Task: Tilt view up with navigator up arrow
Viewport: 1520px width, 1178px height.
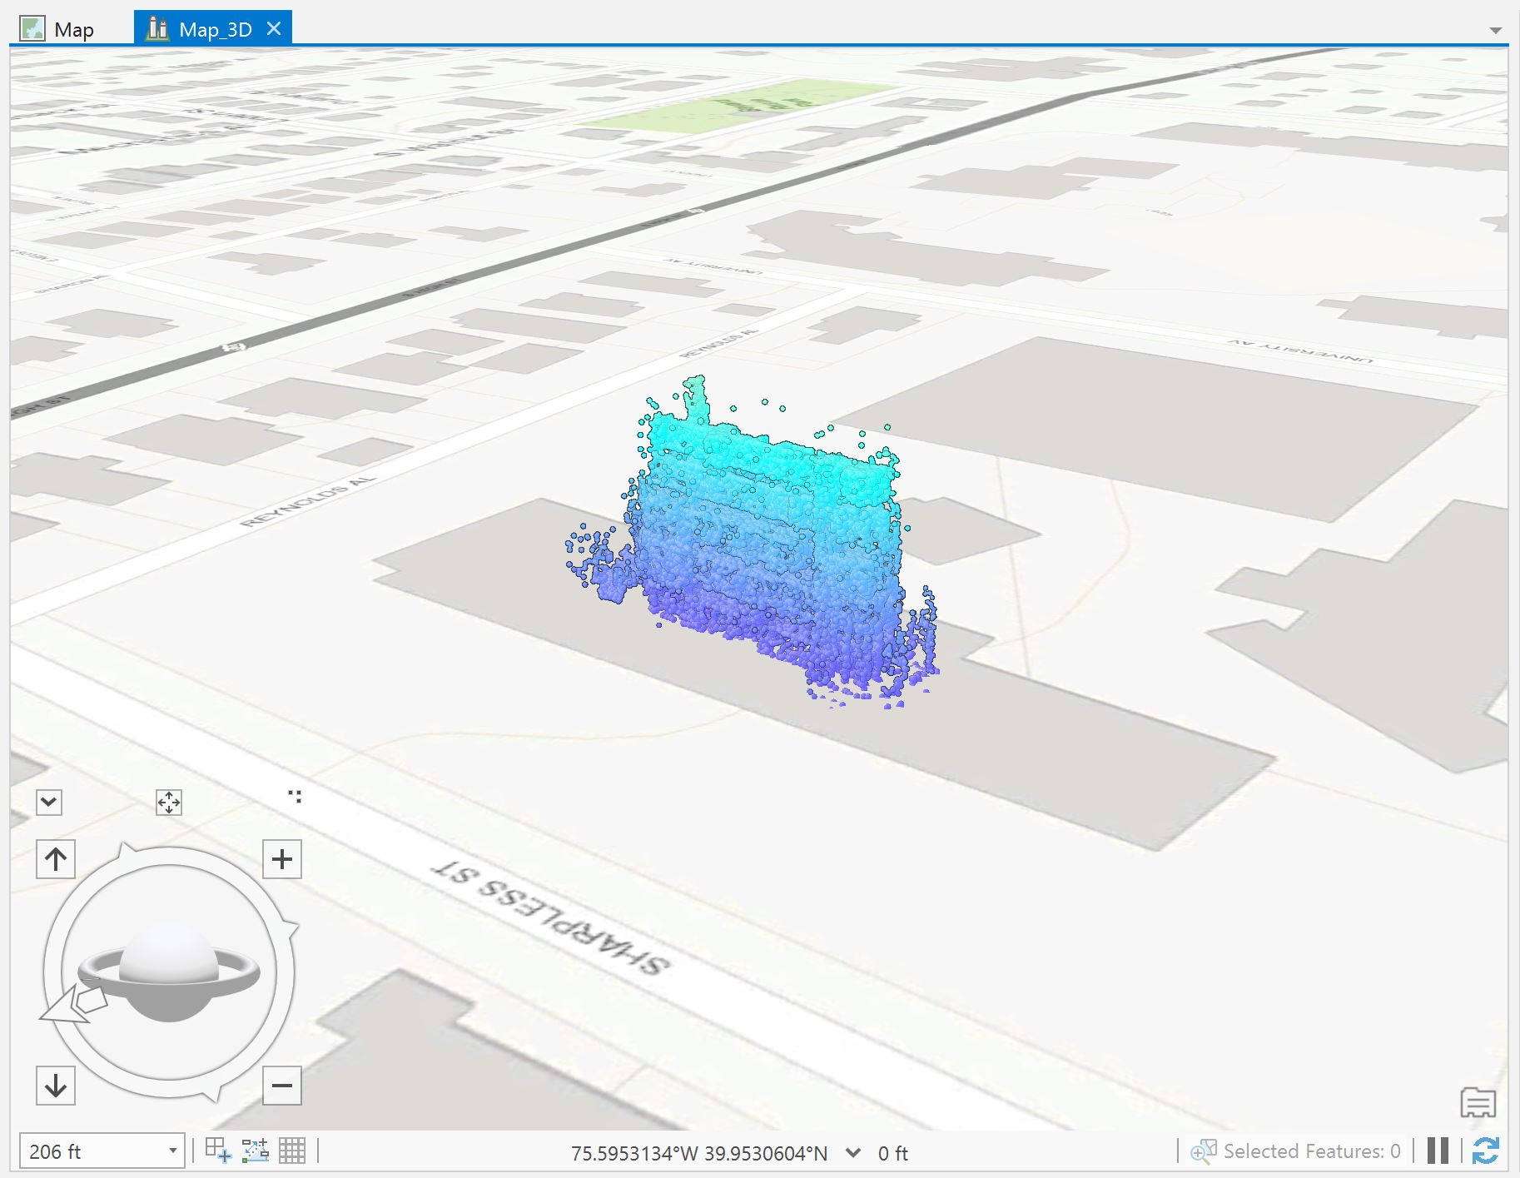Action: point(56,859)
